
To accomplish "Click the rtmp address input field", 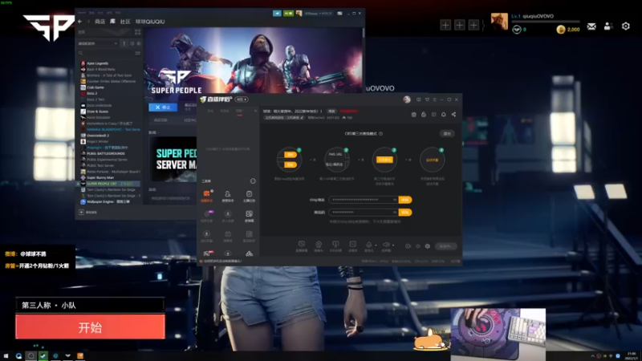I will [x=364, y=200].
